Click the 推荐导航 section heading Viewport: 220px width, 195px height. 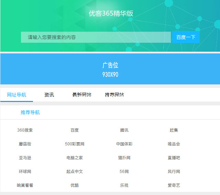[x=30, y=112]
